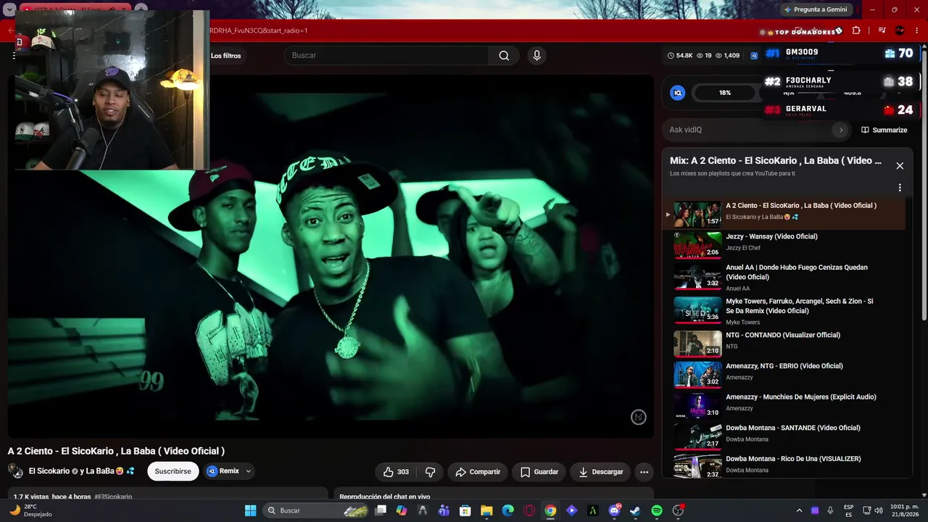Viewport: 928px width, 522px height.
Task: Open more actions menu below video
Action: coord(644,472)
